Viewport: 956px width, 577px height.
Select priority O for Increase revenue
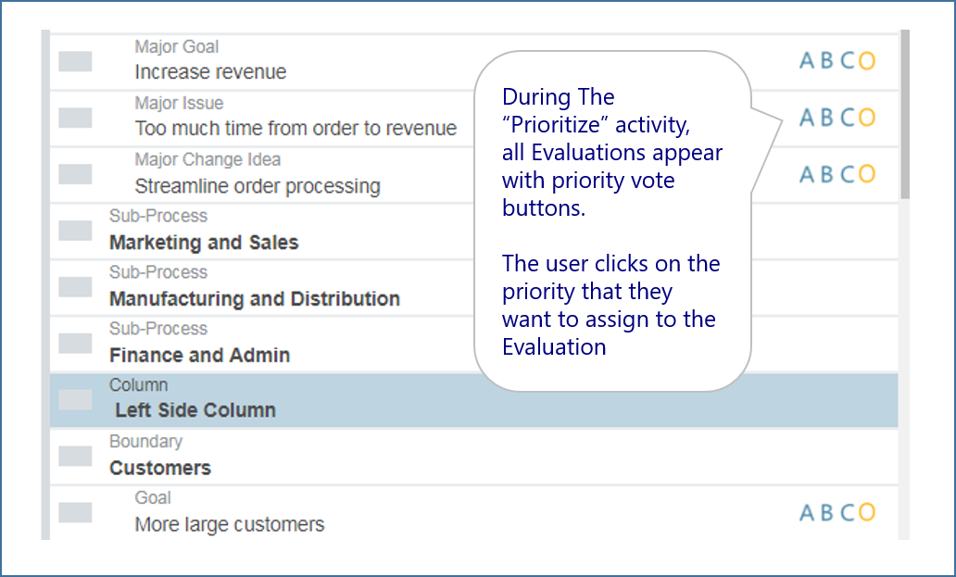click(x=866, y=61)
